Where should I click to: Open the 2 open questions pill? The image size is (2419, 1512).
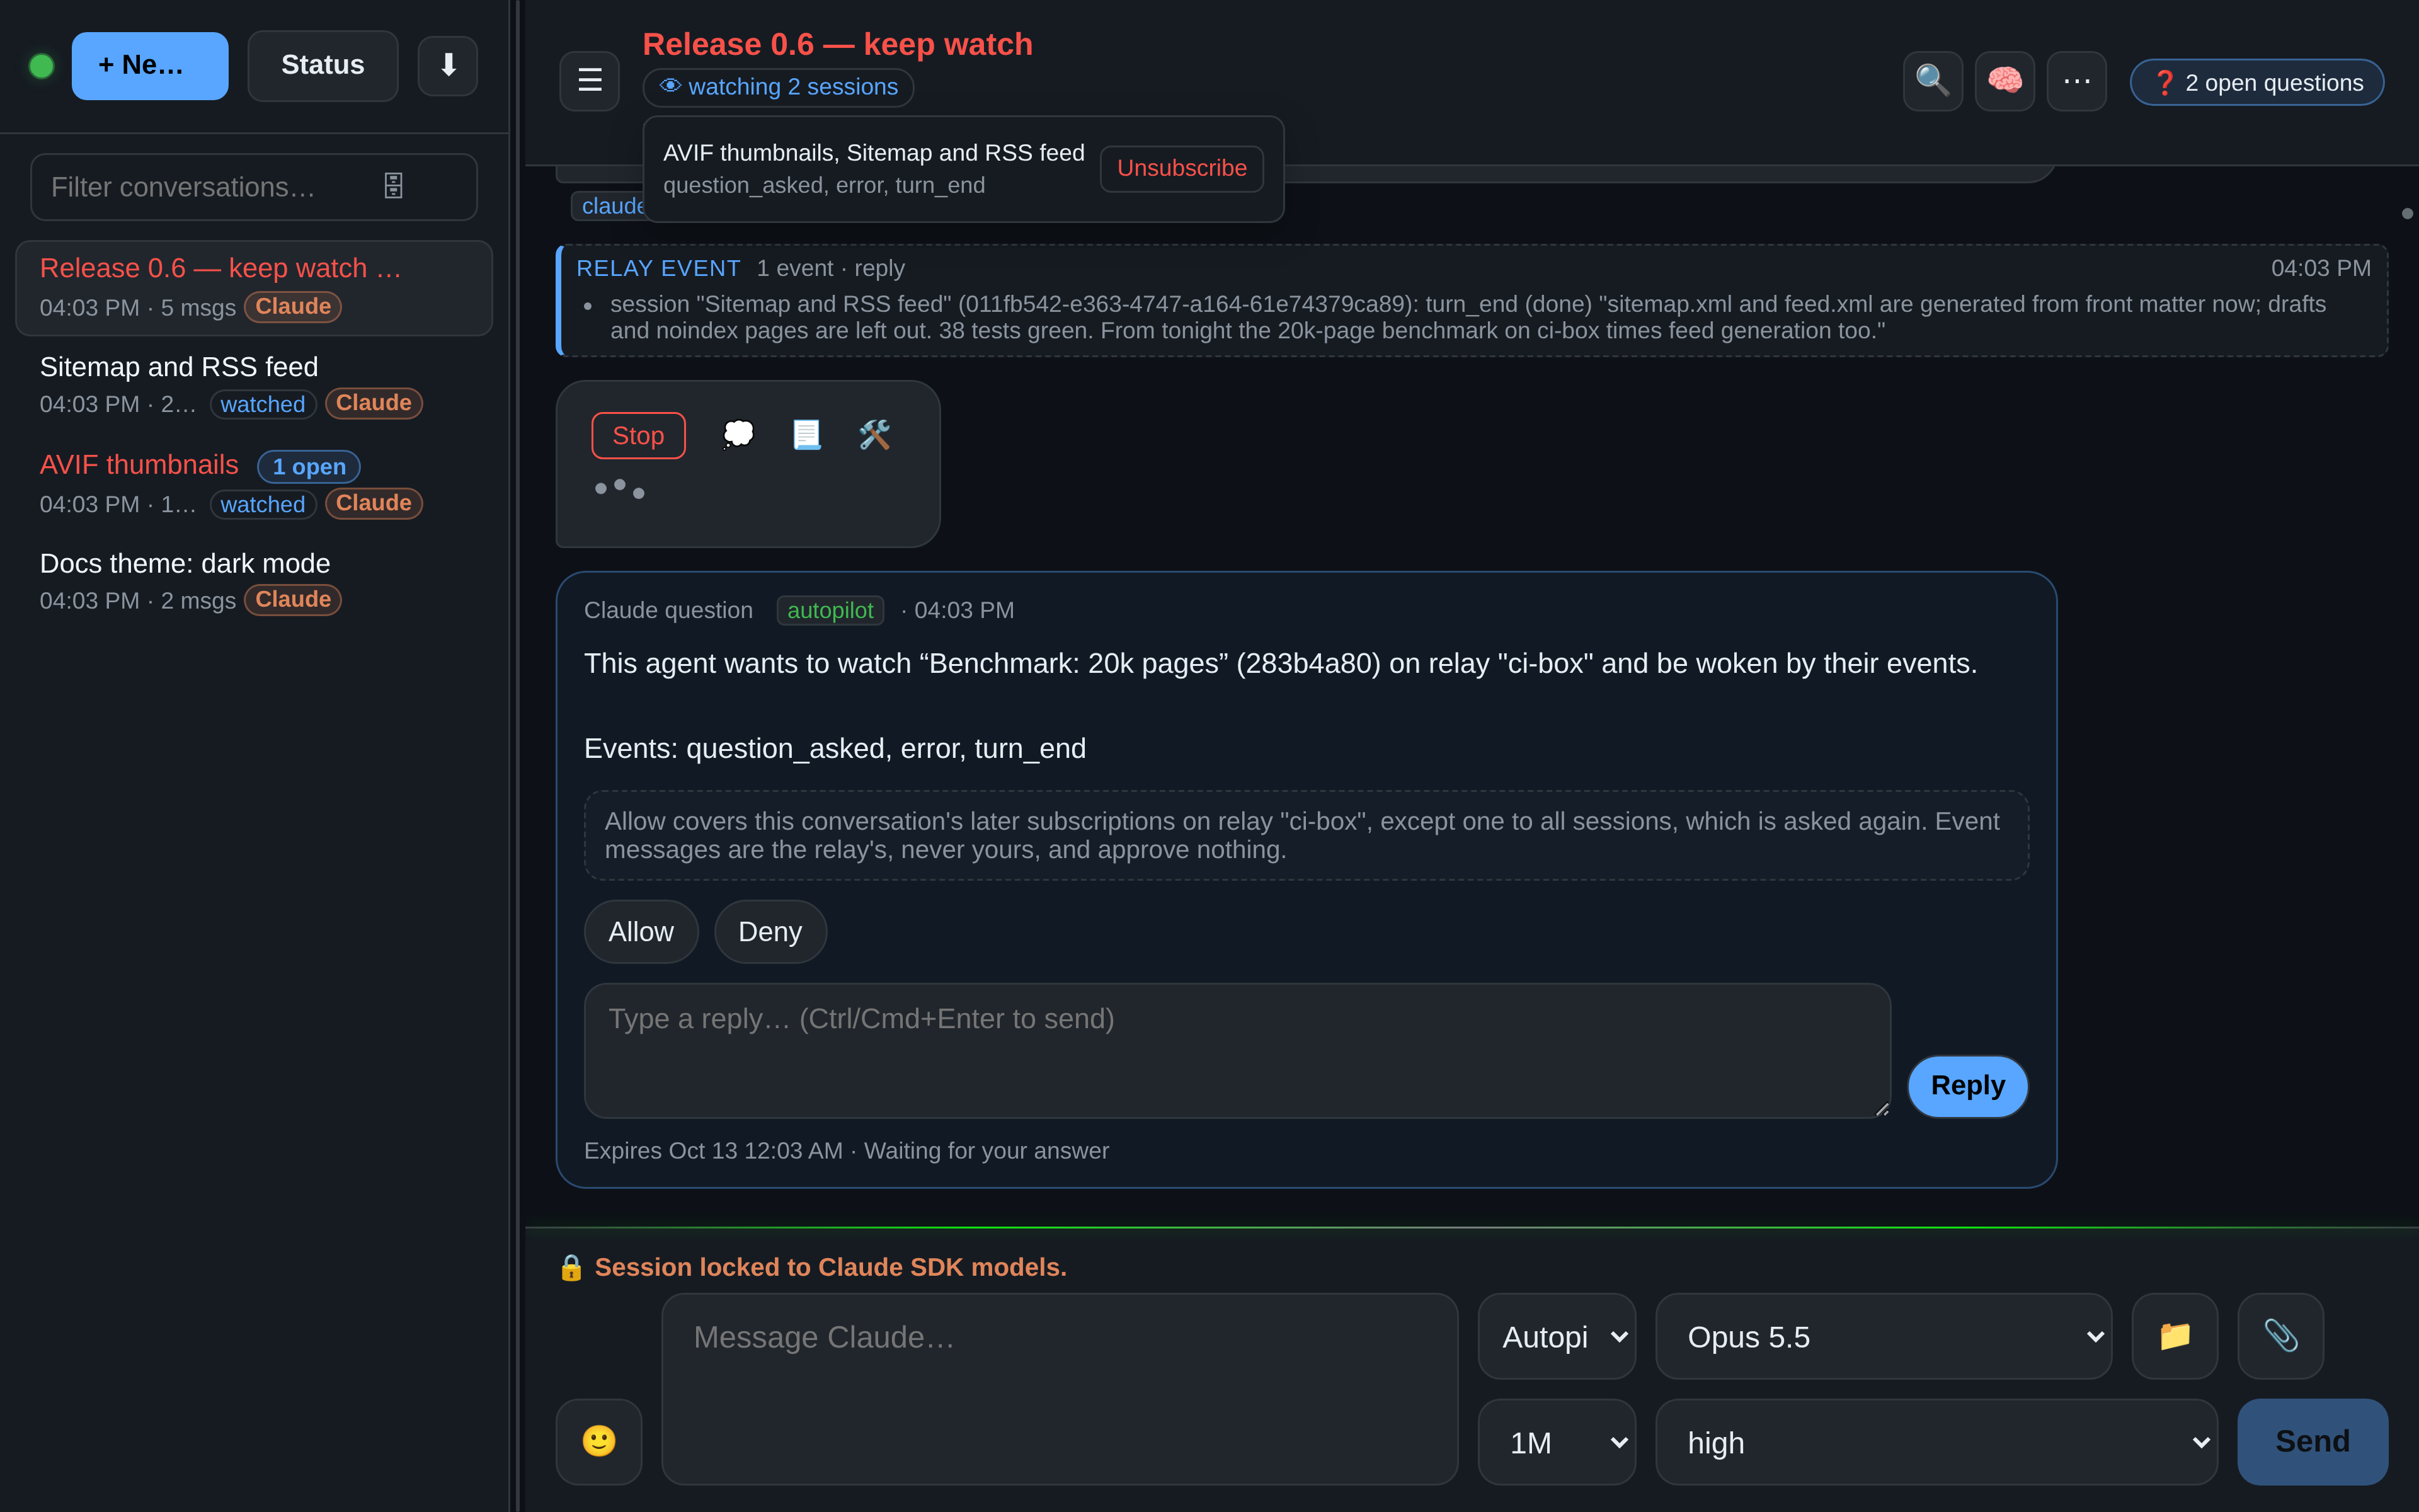2257,82
